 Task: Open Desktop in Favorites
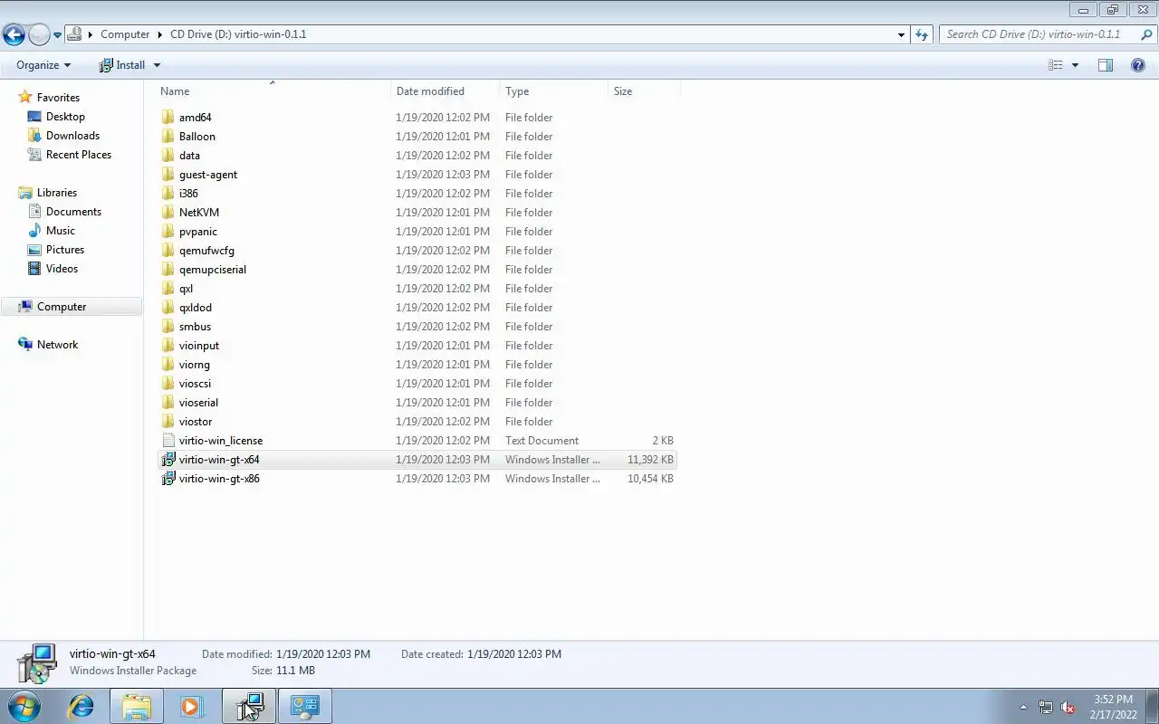pos(65,117)
